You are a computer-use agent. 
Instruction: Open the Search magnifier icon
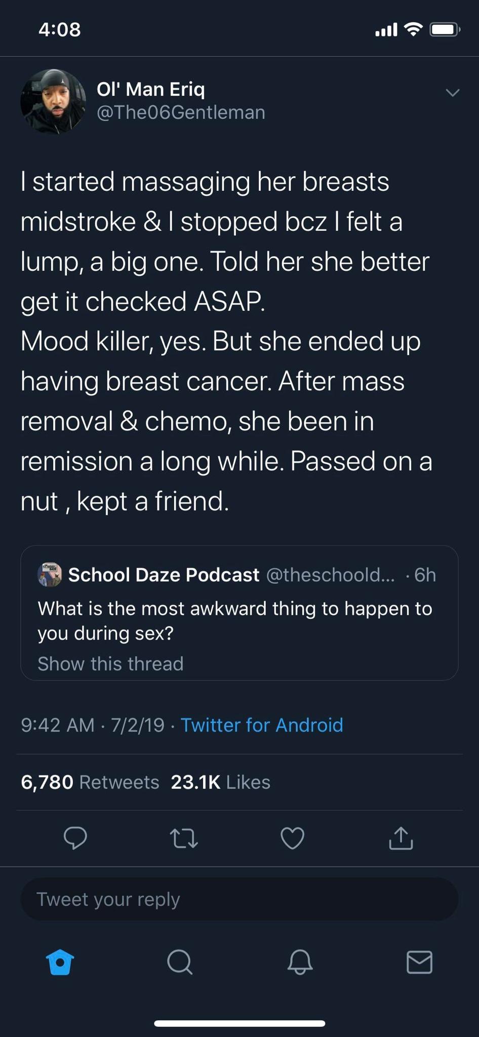tap(180, 962)
